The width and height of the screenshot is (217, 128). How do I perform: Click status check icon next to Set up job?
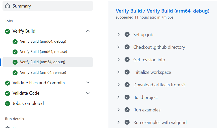(x=127, y=35)
